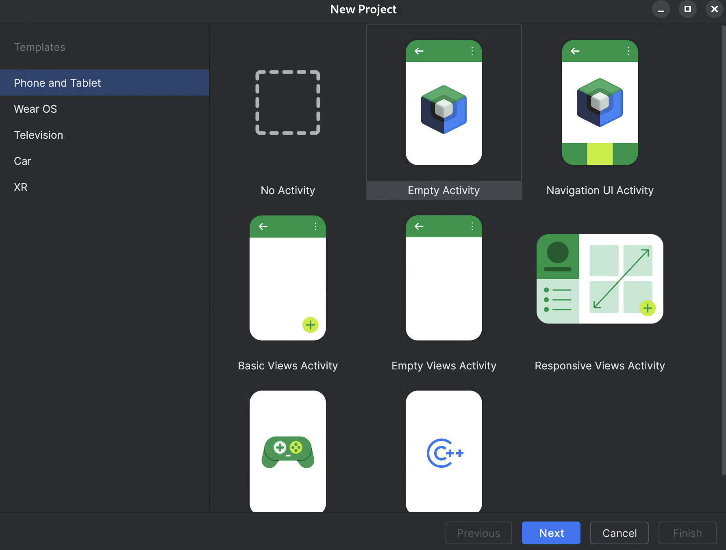Maximize the New Project dialog
This screenshot has width=726, height=550.
[x=687, y=9]
